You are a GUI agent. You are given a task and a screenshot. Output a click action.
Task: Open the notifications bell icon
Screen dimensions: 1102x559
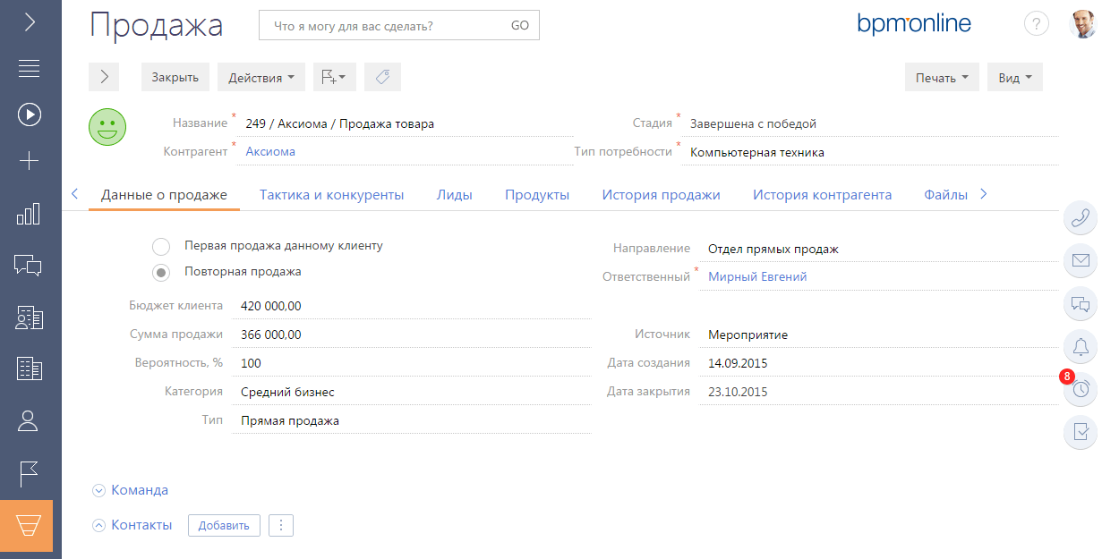1081,347
